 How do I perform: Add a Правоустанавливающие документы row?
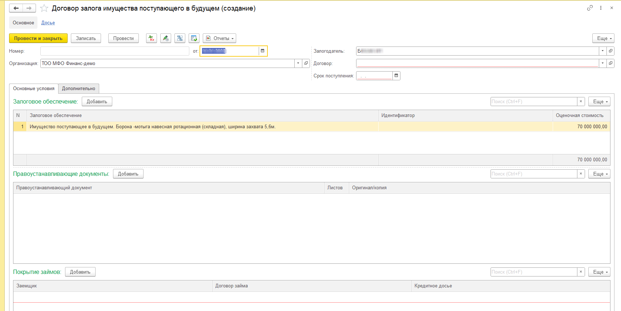point(128,174)
